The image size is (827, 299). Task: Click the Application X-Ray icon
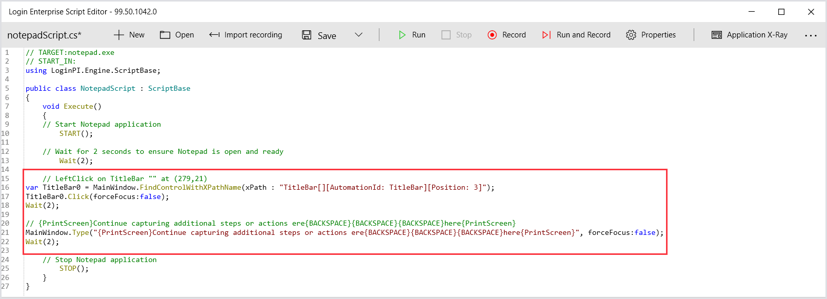(717, 35)
